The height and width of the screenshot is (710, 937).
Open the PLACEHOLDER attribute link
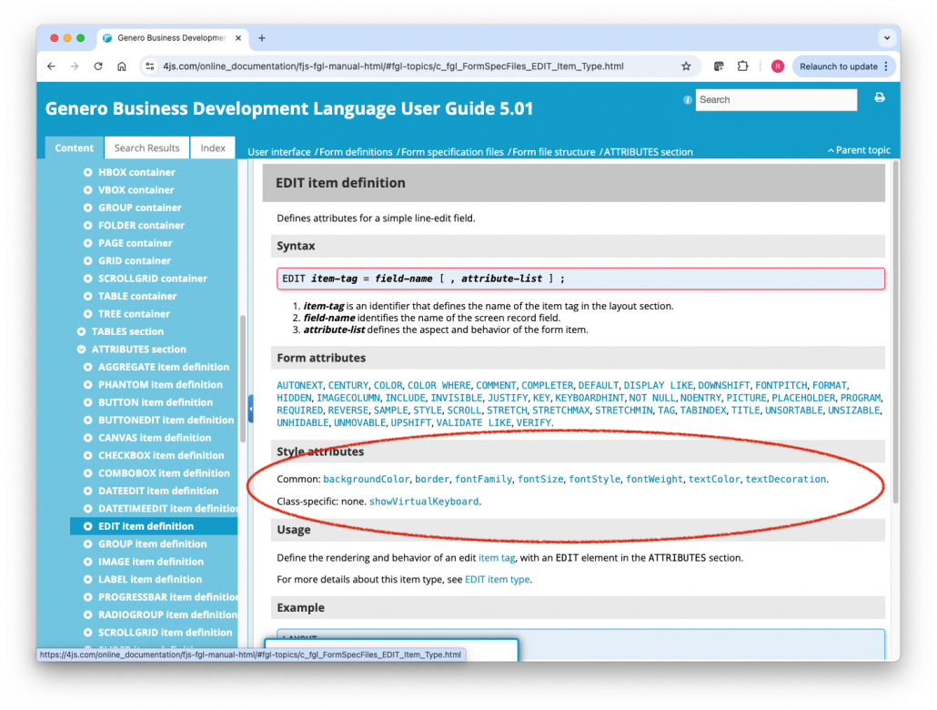803,398
